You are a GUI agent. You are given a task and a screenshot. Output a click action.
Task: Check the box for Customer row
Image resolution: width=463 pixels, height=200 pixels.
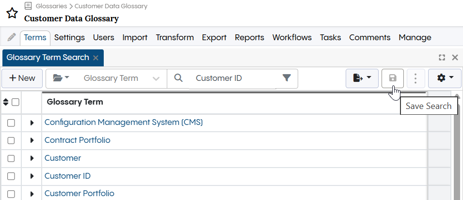point(11,158)
